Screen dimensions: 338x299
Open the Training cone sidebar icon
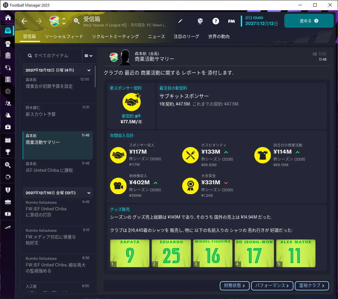pos(8,115)
